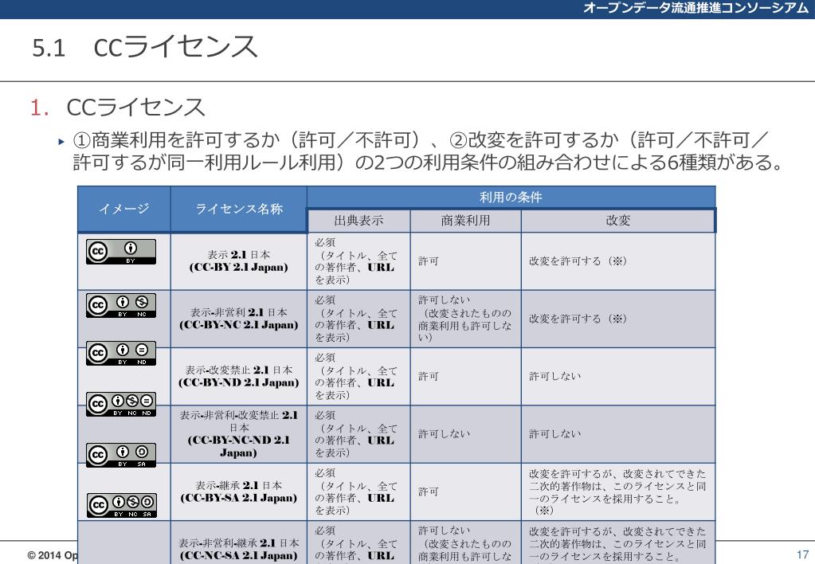Viewport: 815px width, 564px height.
Task: Click the CC BY SA license badge
Action: [x=121, y=455]
